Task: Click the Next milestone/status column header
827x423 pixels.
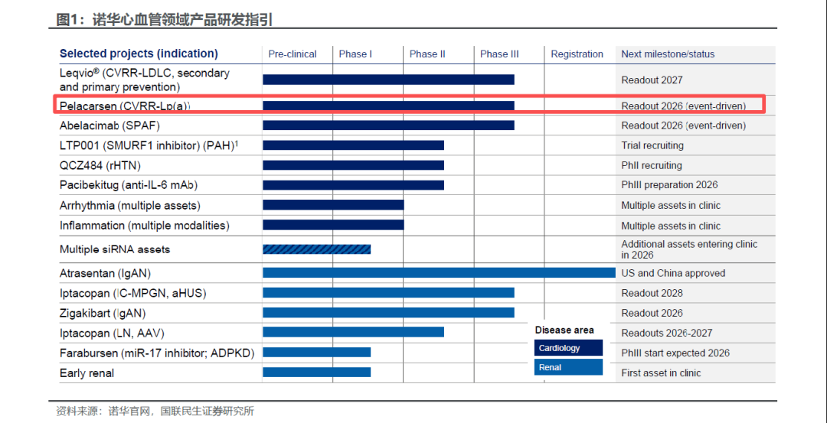Action: [668, 54]
